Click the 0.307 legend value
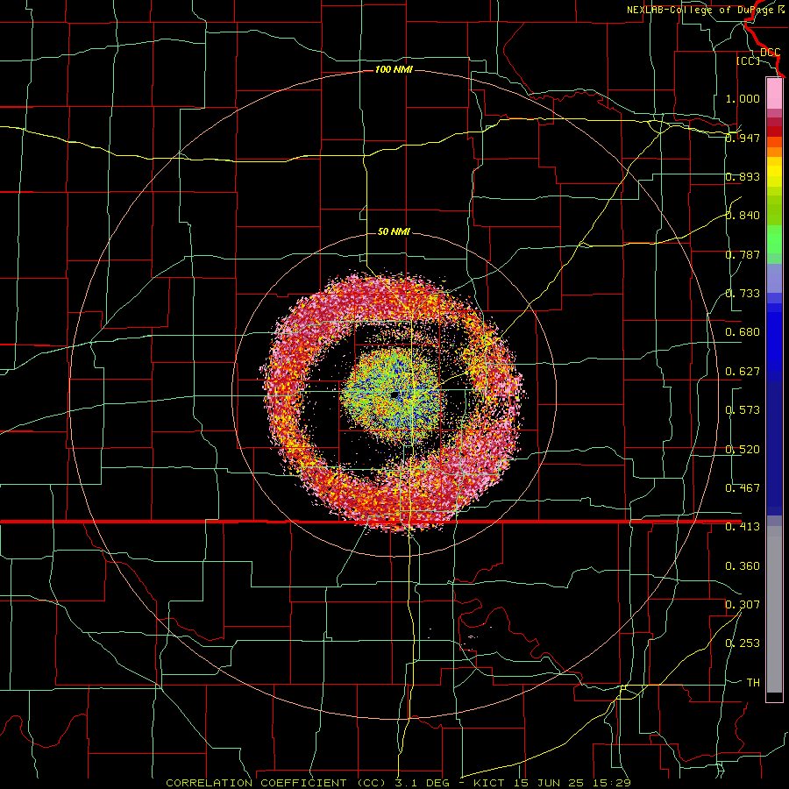The height and width of the screenshot is (789, 789). 743,605
